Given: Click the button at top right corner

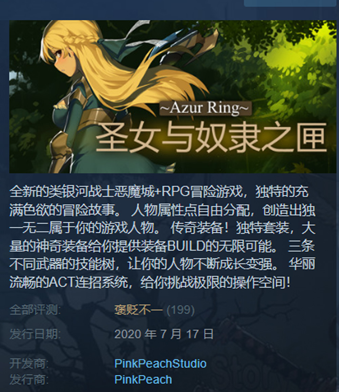Looking at the screenshot, I should 290,3.
